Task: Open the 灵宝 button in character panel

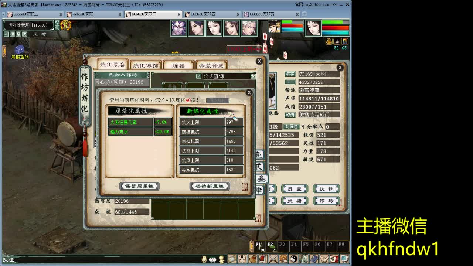Action: (295, 189)
